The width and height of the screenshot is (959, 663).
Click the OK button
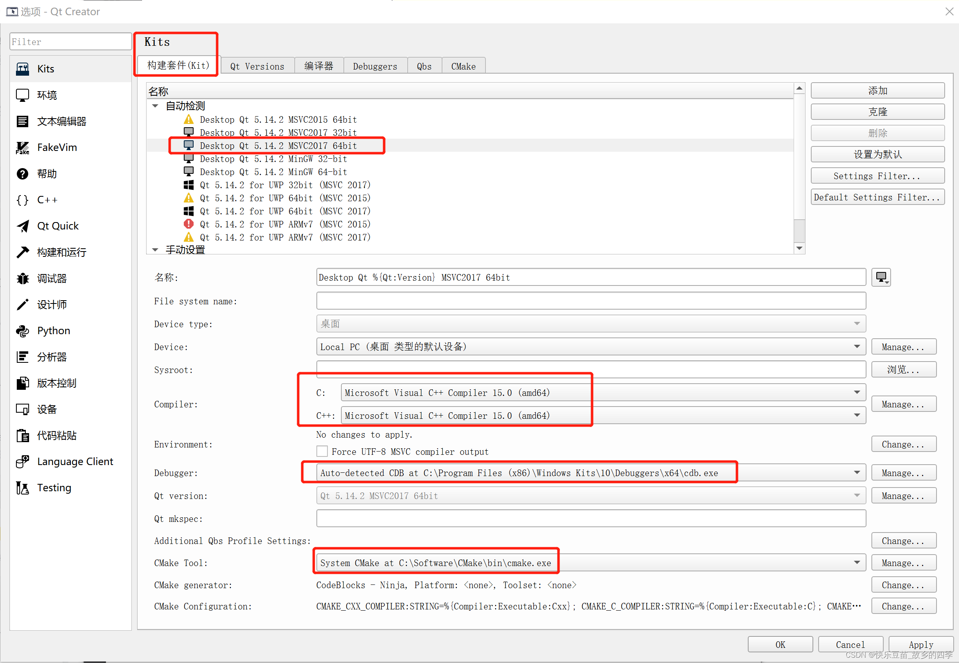pos(780,644)
